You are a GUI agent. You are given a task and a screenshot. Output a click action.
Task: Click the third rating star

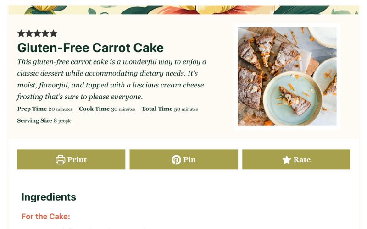tap(37, 33)
